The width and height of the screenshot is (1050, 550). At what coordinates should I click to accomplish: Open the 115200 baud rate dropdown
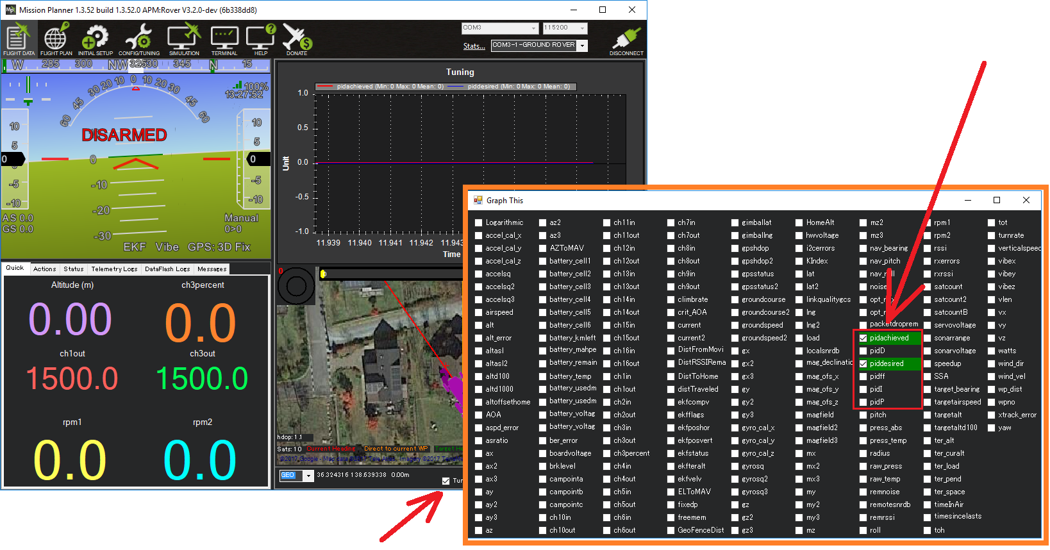(582, 28)
